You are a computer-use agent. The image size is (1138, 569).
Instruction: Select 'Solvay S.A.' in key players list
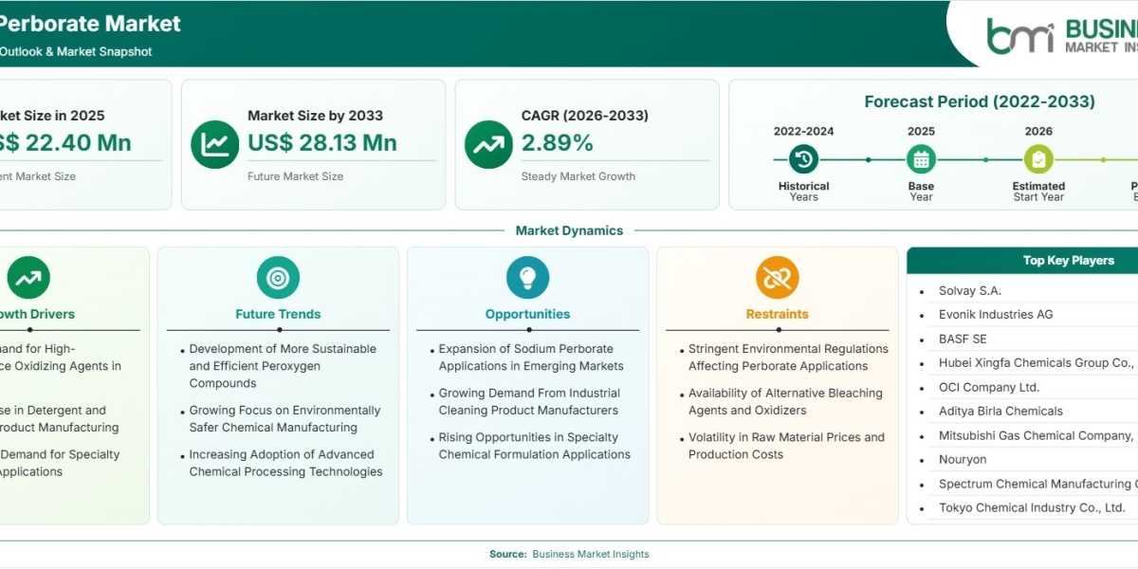tap(970, 291)
